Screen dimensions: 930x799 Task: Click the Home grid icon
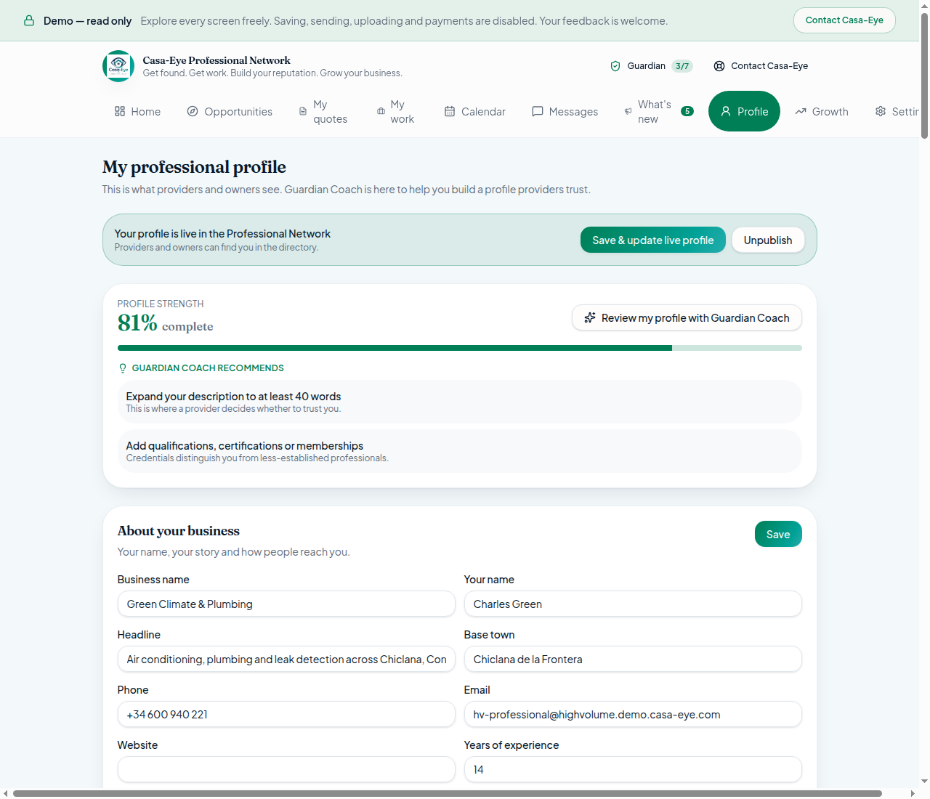tap(120, 111)
